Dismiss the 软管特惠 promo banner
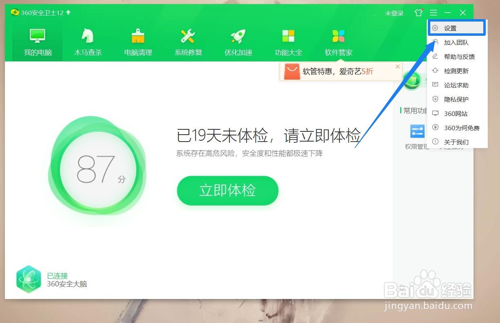This screenshot has width=500, height=323. 398,66
